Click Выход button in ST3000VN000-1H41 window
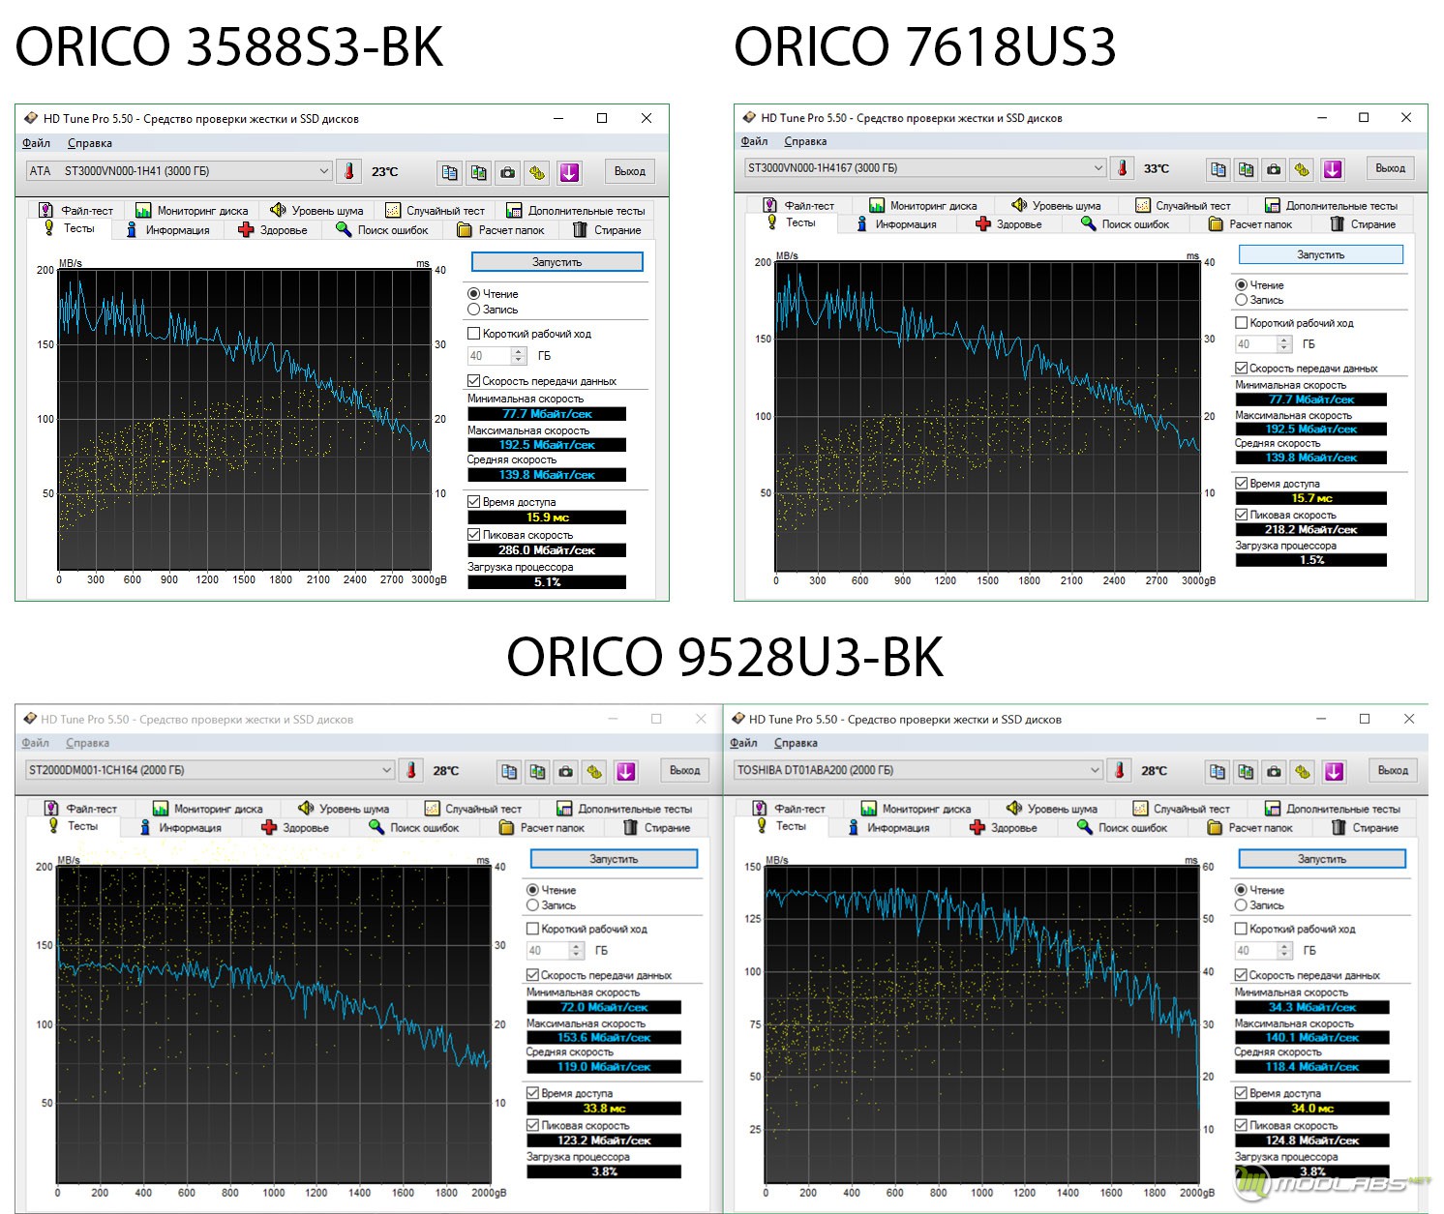1444x1214 pixels. click(x=630, y=171)
